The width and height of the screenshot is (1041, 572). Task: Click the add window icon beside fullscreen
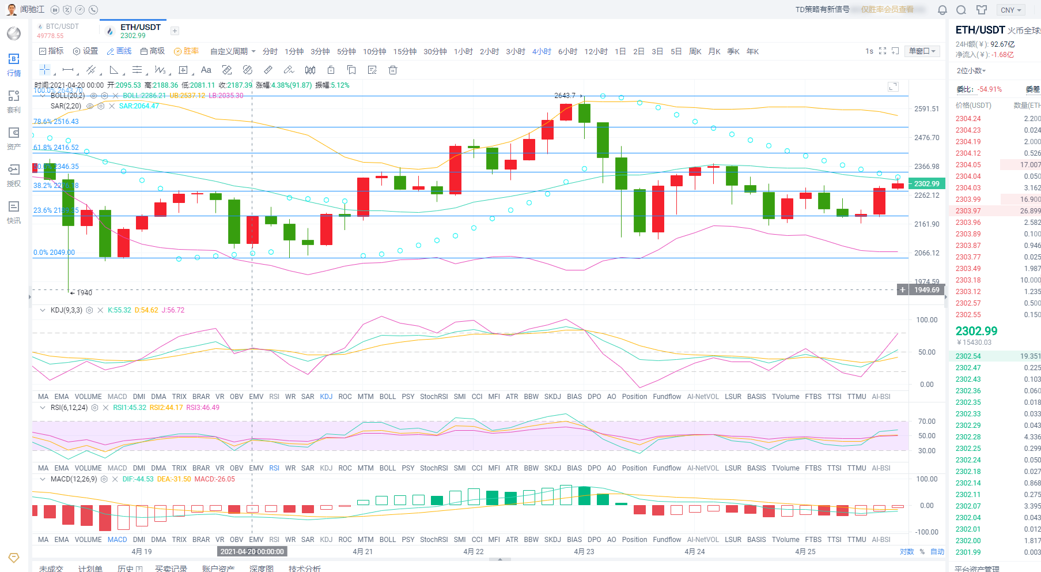(895, 51)
